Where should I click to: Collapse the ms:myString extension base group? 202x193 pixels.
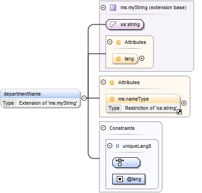104,7
